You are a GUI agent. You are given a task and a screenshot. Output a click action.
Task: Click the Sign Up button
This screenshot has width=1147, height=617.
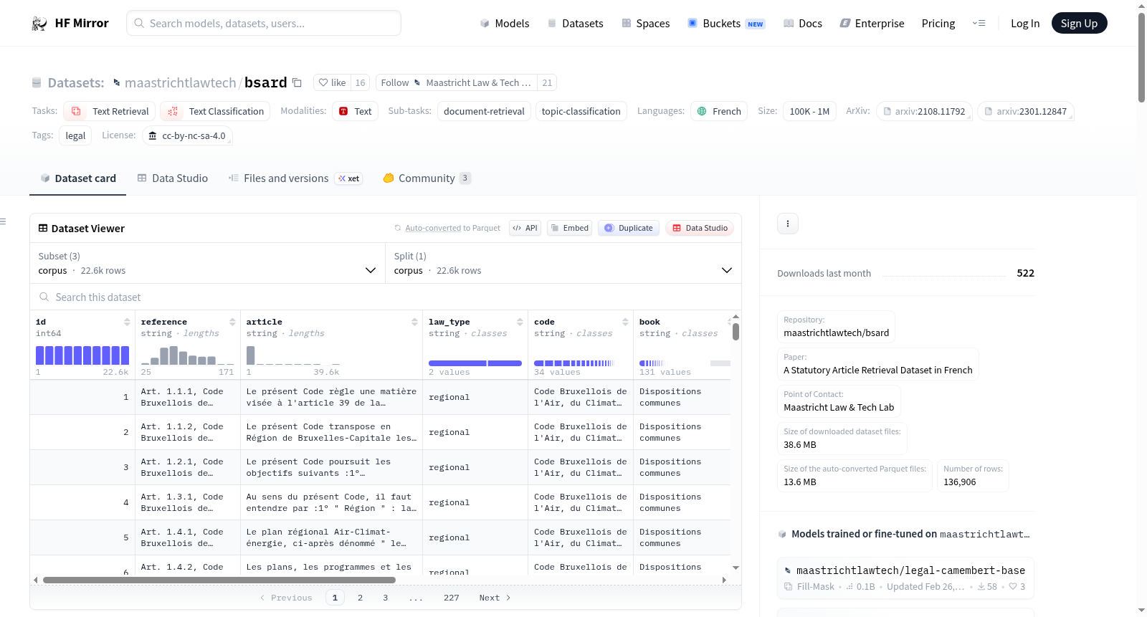pyautogui.click(x=1079, y=24)
